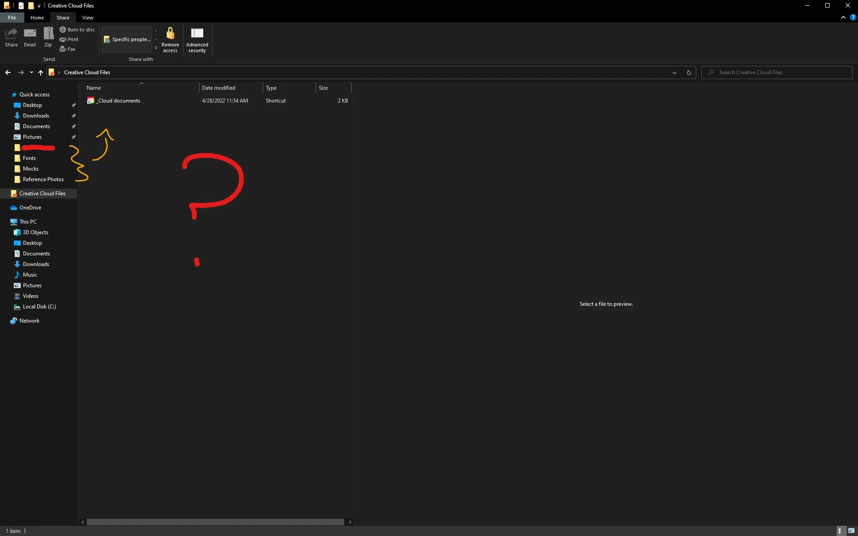Refresh the Creative Cloud Files folder
858x536 pixels.
coord(689,72)
